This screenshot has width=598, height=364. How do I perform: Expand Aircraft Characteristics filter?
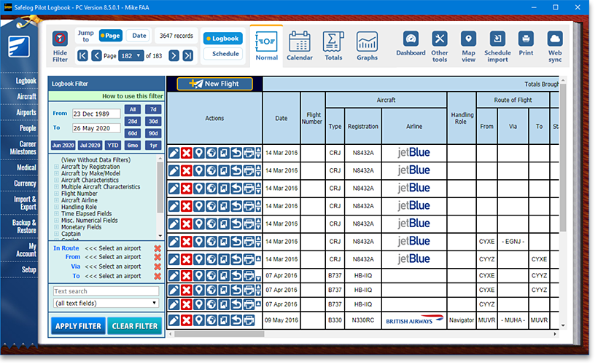56,180
